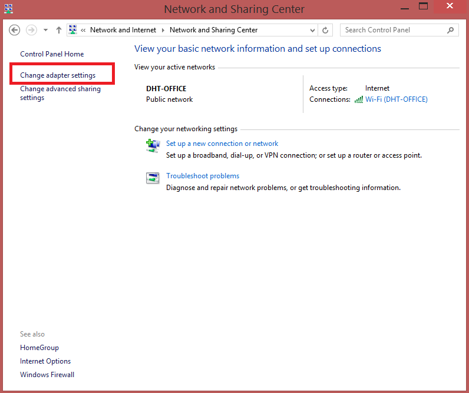The height and width of the screenshot is (393, 469).
Task: Open Change adapter settings
Action: click(58, 75)
